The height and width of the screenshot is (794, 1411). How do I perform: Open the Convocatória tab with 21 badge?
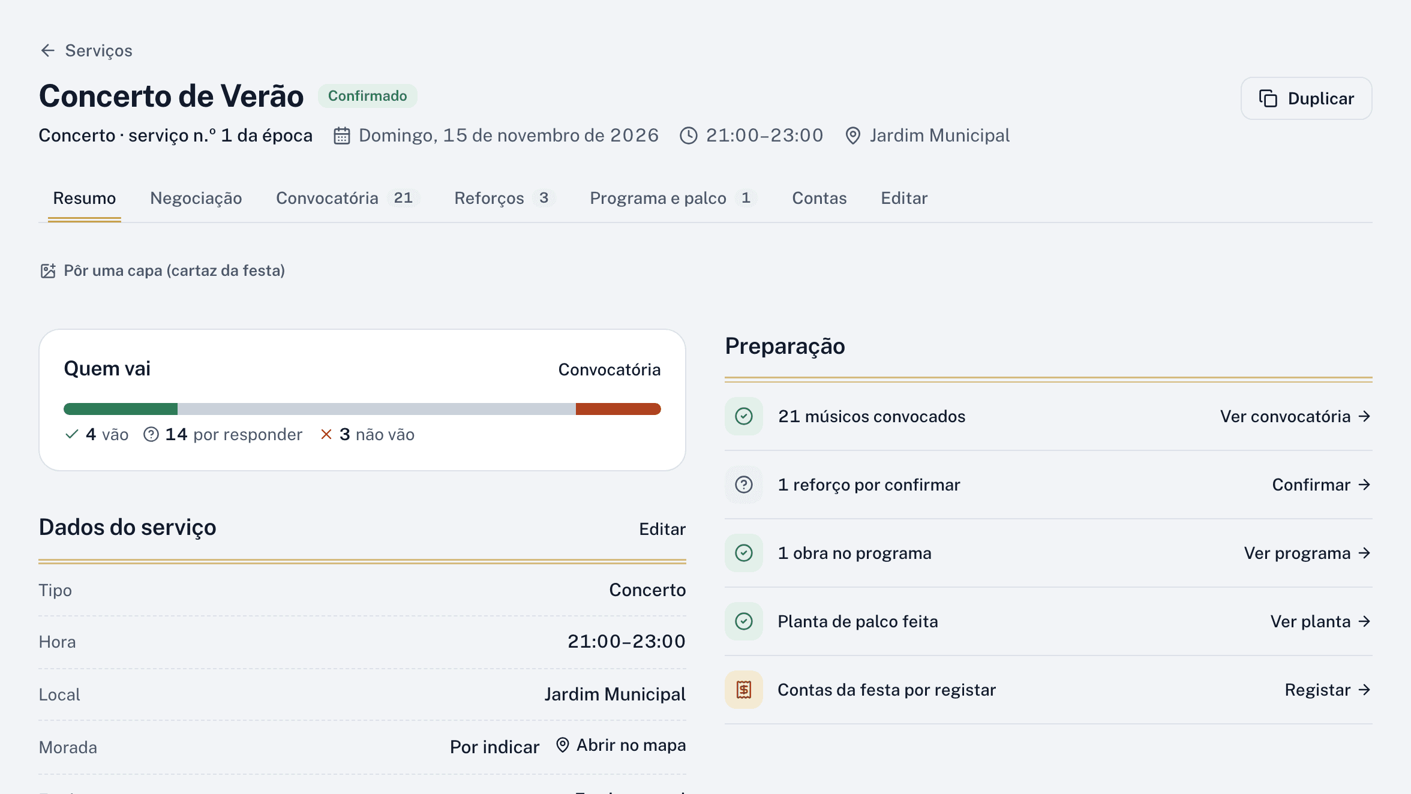coord(347,198)
